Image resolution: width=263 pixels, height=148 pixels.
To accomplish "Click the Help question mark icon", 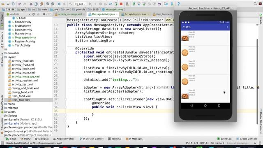I will pyautogui.click(x=178, y=4).
